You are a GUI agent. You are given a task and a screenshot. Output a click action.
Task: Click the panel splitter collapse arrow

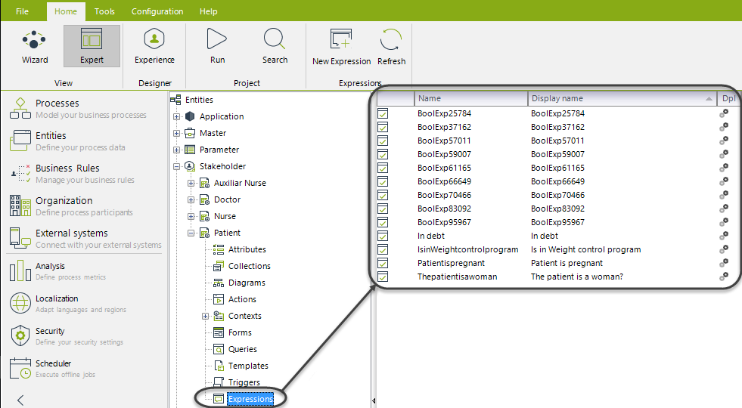(x=374, y=401)
